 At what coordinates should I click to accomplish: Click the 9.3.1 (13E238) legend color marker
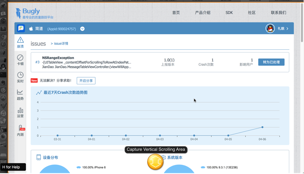pos(203,168)
